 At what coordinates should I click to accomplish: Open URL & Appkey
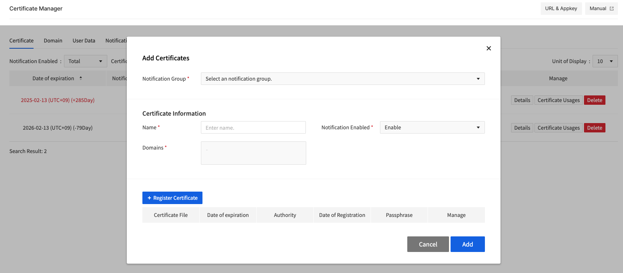click(561, 9)
